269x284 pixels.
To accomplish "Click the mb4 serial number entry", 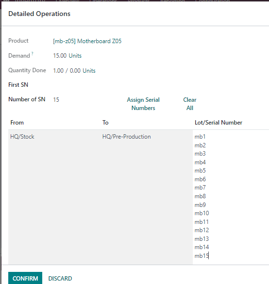I will click(x=200, y=162).
